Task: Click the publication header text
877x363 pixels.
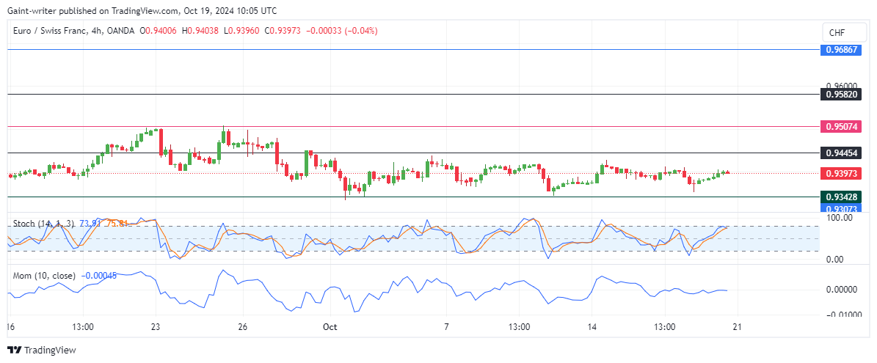Action: coord(142,10)
